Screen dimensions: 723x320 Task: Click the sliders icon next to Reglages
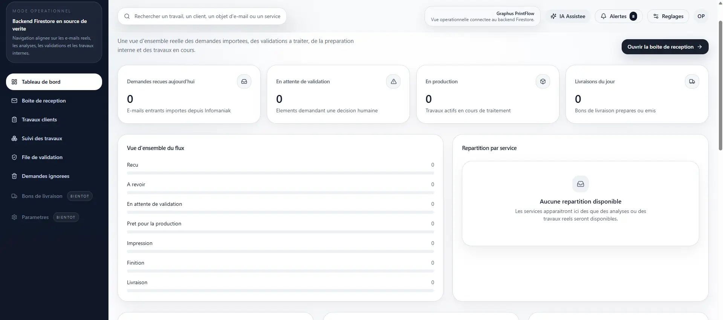(x=656, y=16)
